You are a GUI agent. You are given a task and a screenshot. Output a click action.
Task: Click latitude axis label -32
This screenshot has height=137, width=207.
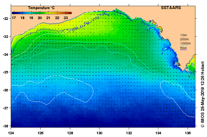(6, 19)
